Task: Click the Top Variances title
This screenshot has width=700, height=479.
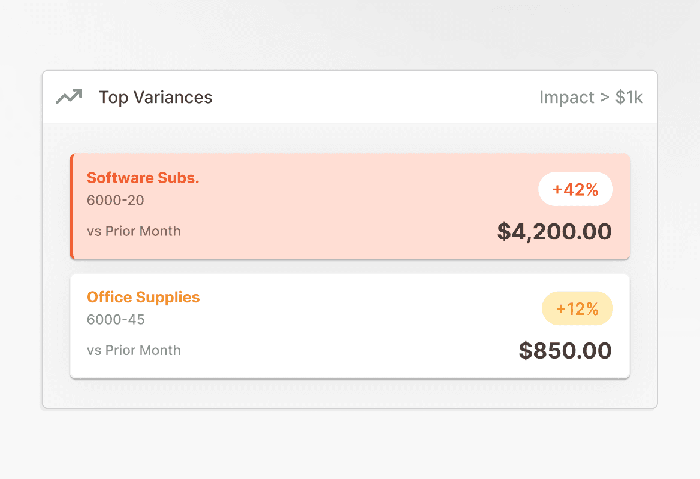Action: pos(155,97)
